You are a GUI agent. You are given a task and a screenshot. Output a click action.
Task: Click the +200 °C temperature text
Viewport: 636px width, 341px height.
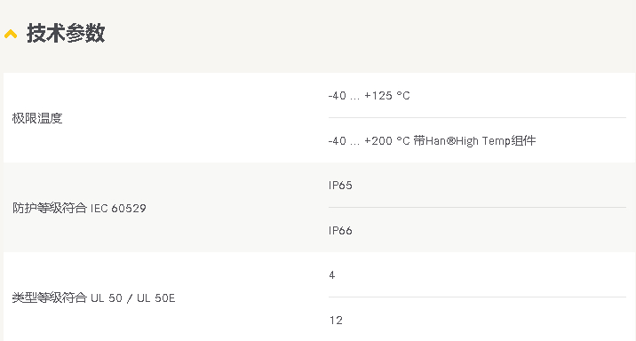tap(387, 140)
